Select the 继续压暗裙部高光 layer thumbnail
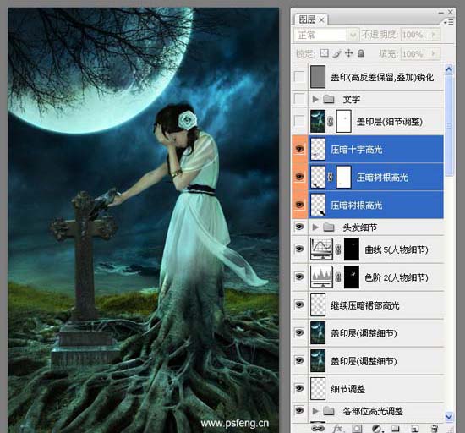Screen dimensions: 465x433 (x=318, y=305)
